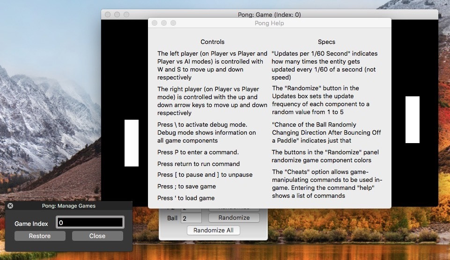Select the Ball updates value field
The image size is (450, 260).
(191, 218)
